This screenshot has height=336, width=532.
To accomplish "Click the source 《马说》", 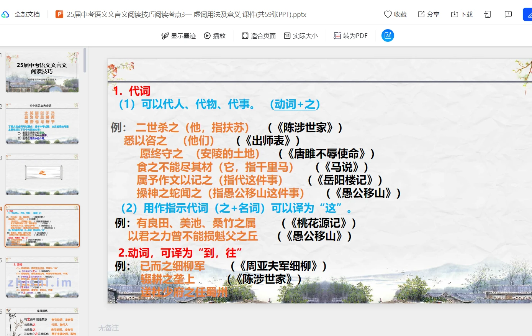I will pyautogui.click(x=342, y=167).
